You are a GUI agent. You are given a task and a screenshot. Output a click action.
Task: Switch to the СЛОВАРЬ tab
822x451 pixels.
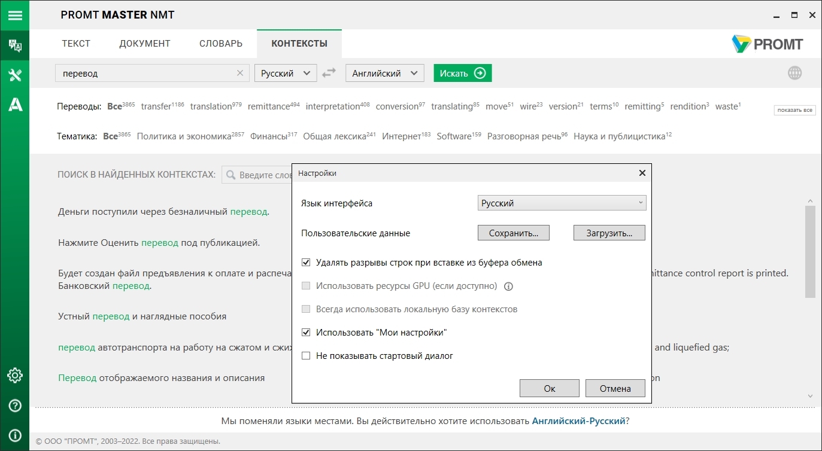click(221, 44)
